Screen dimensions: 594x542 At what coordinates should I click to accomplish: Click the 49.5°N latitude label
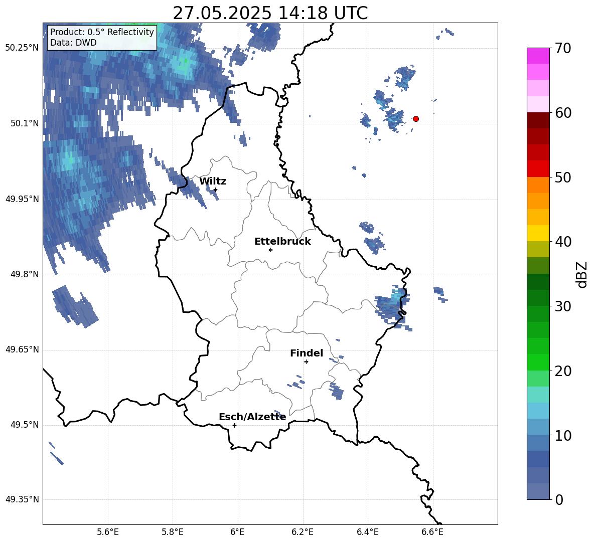pos(25,425)
